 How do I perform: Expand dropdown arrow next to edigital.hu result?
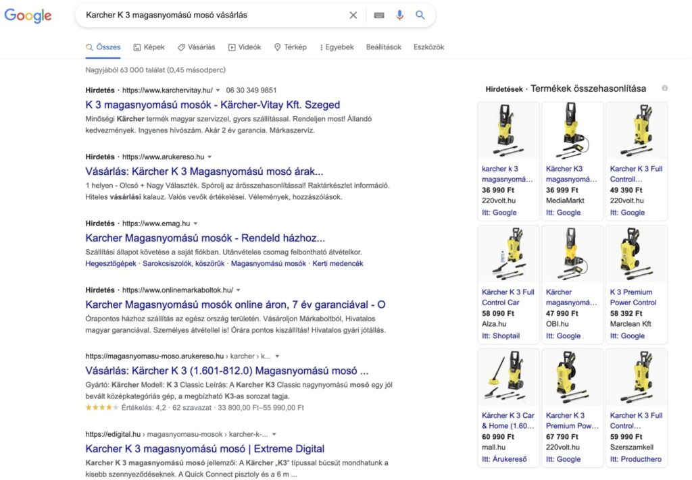[274, 434]
